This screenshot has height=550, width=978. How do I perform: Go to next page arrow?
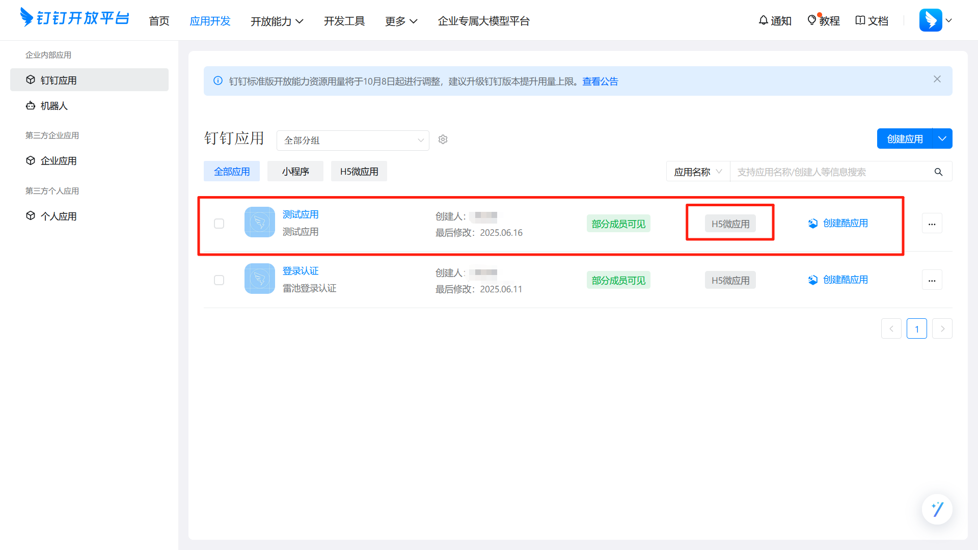coord(942,329)
